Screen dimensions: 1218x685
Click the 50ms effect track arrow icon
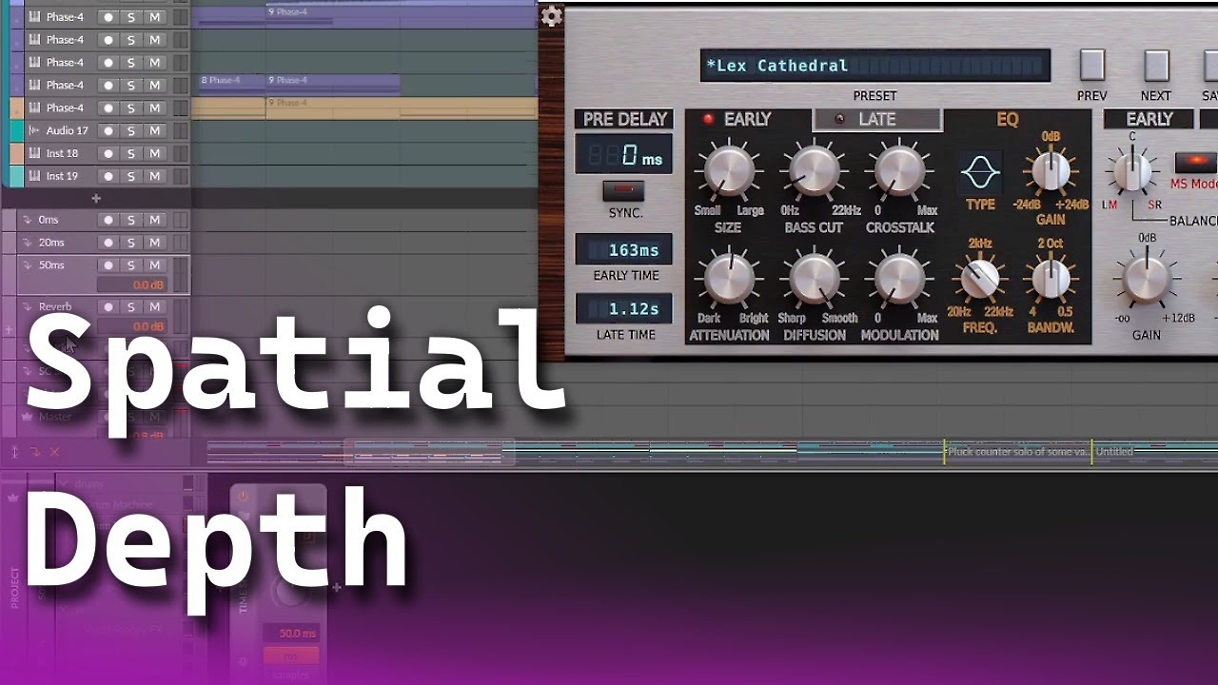(28, 265)
